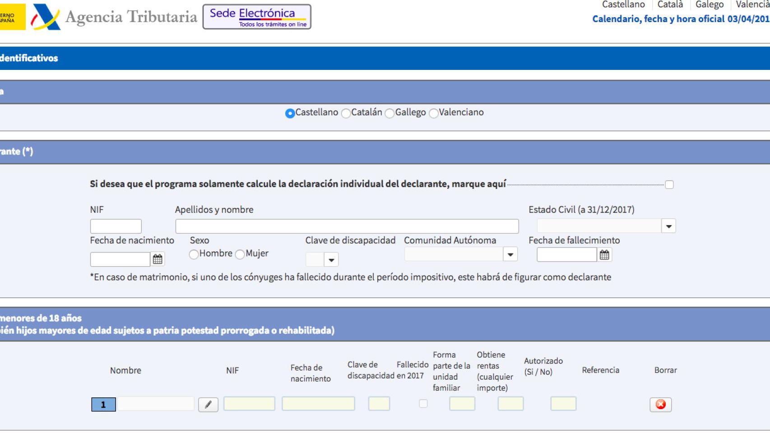Open the calendar picker for Fecha de nacimiento

click(158, 259)
